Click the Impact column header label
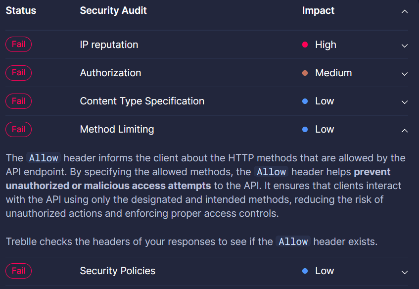The image size is (419, 289). (x=318, y=10)
